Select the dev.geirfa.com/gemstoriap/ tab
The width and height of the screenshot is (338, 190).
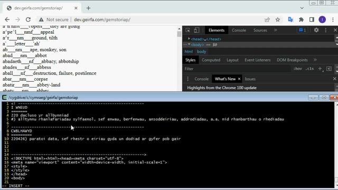coord(42,8)
